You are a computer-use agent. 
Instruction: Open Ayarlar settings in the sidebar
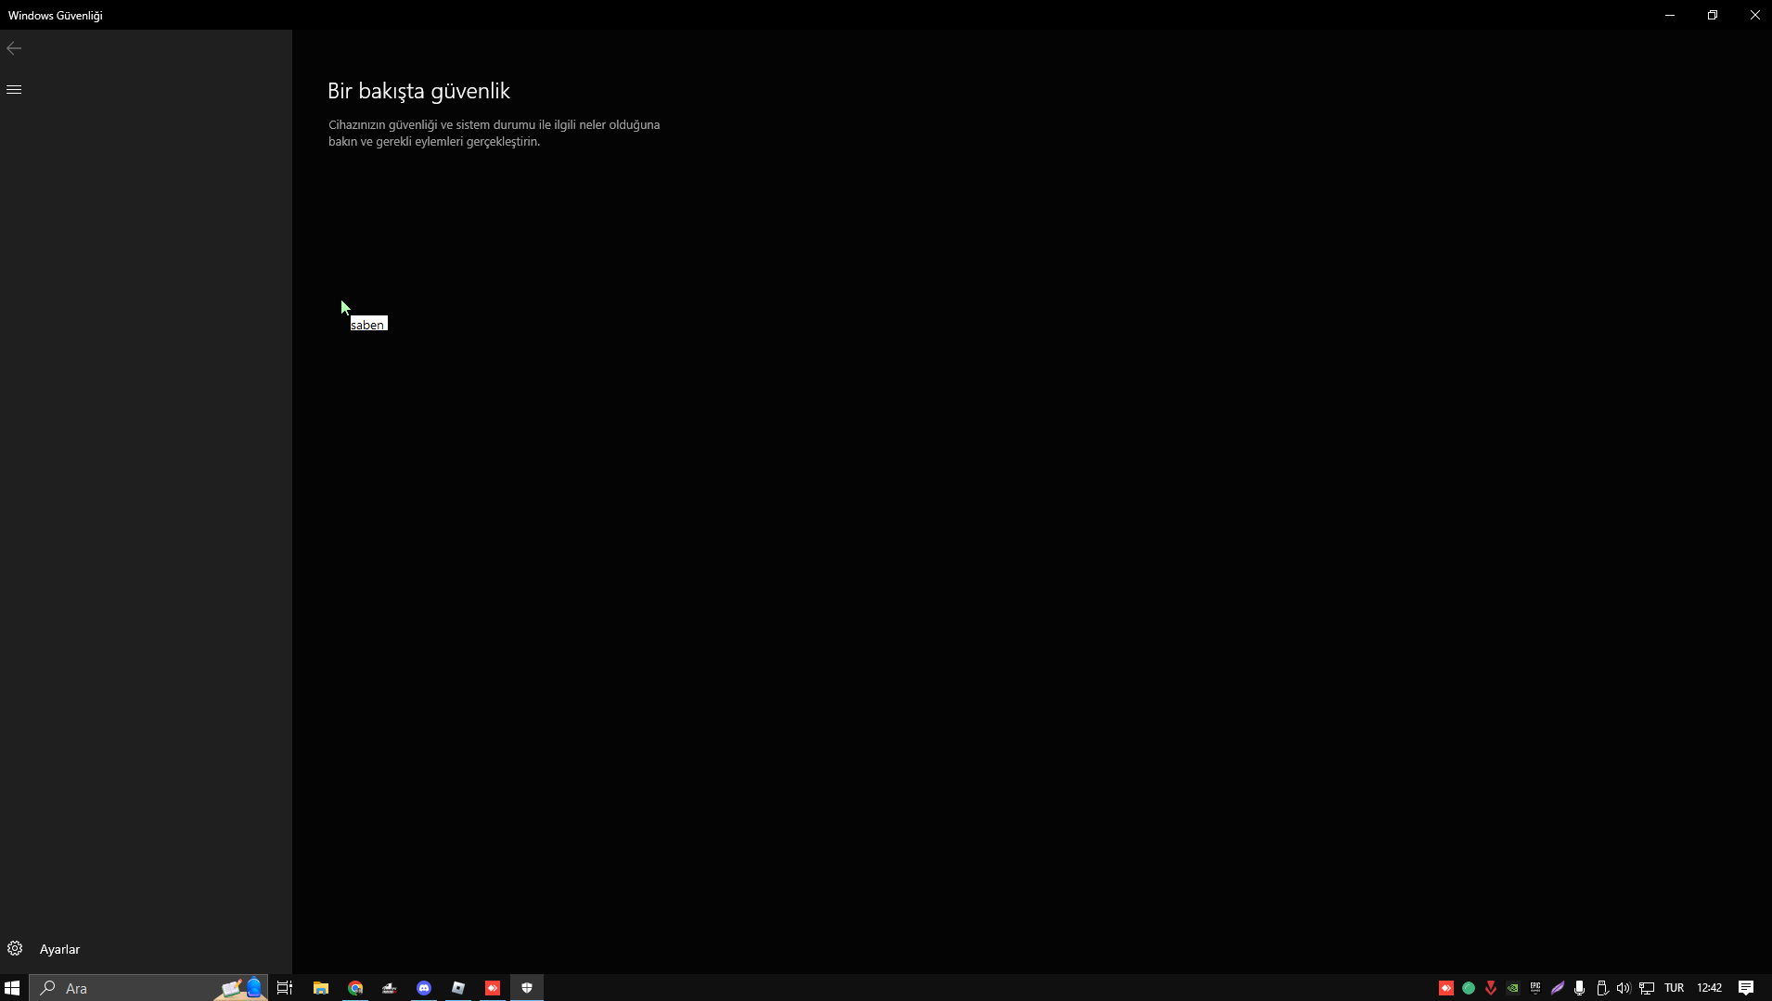(146, 949)
